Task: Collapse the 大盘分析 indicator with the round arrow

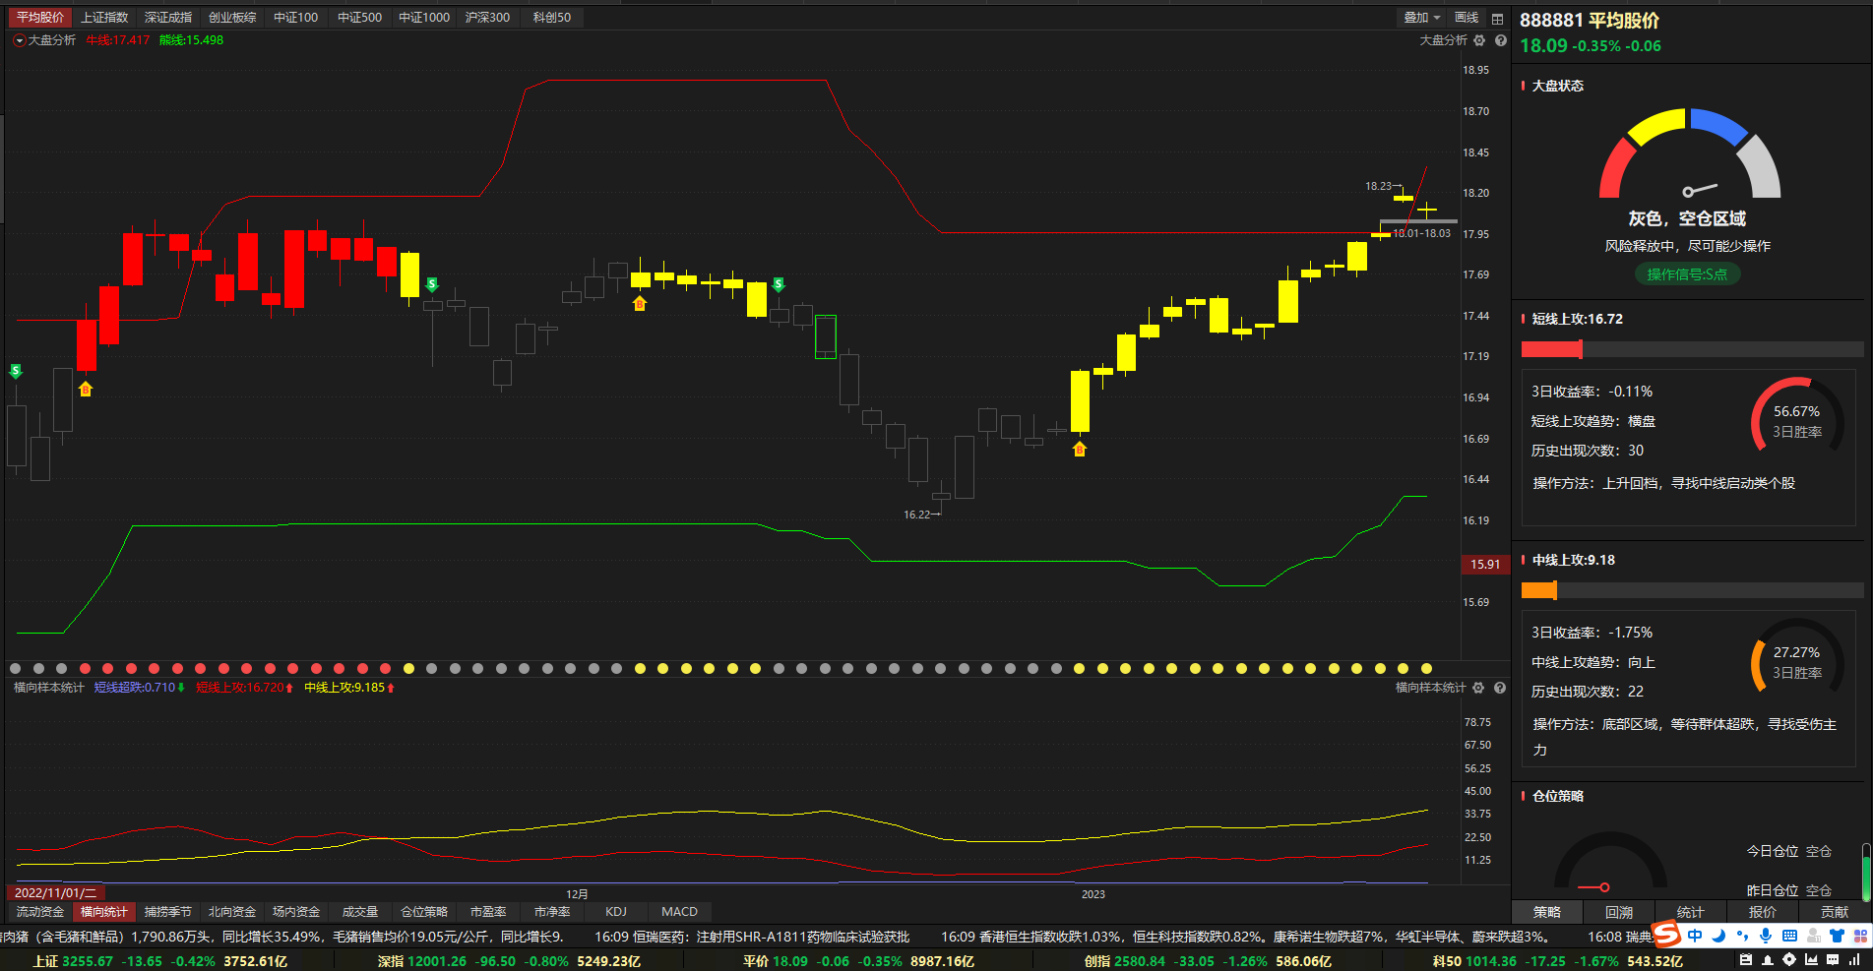Action: click(x=19, y=40)
